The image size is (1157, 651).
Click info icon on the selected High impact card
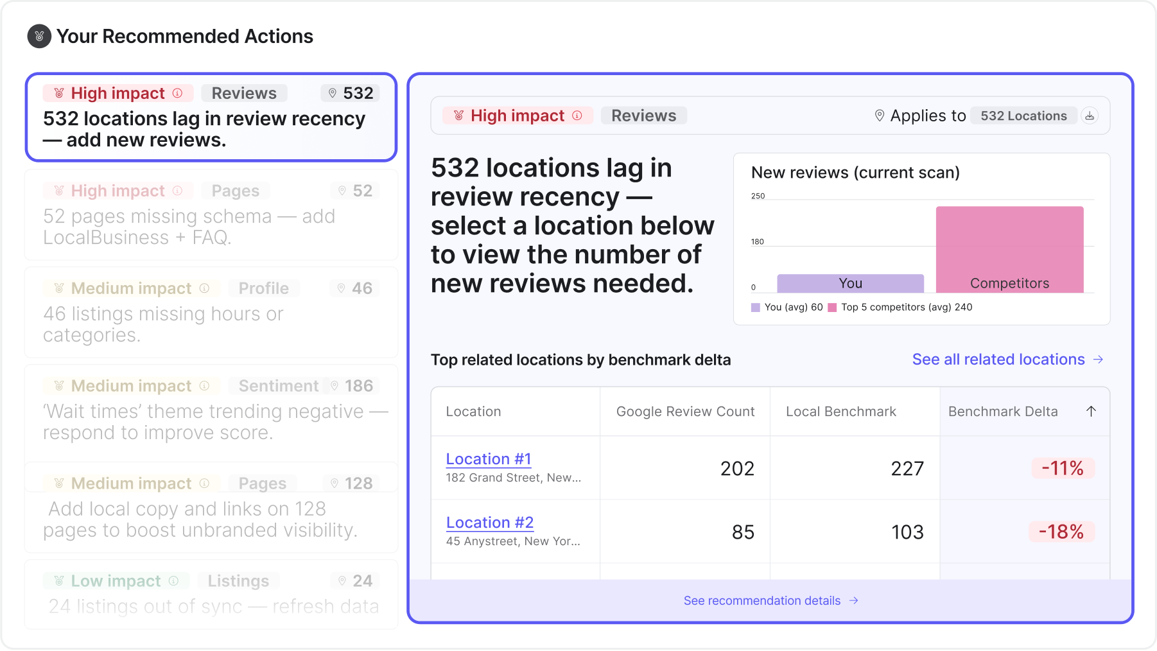(178, 93)
